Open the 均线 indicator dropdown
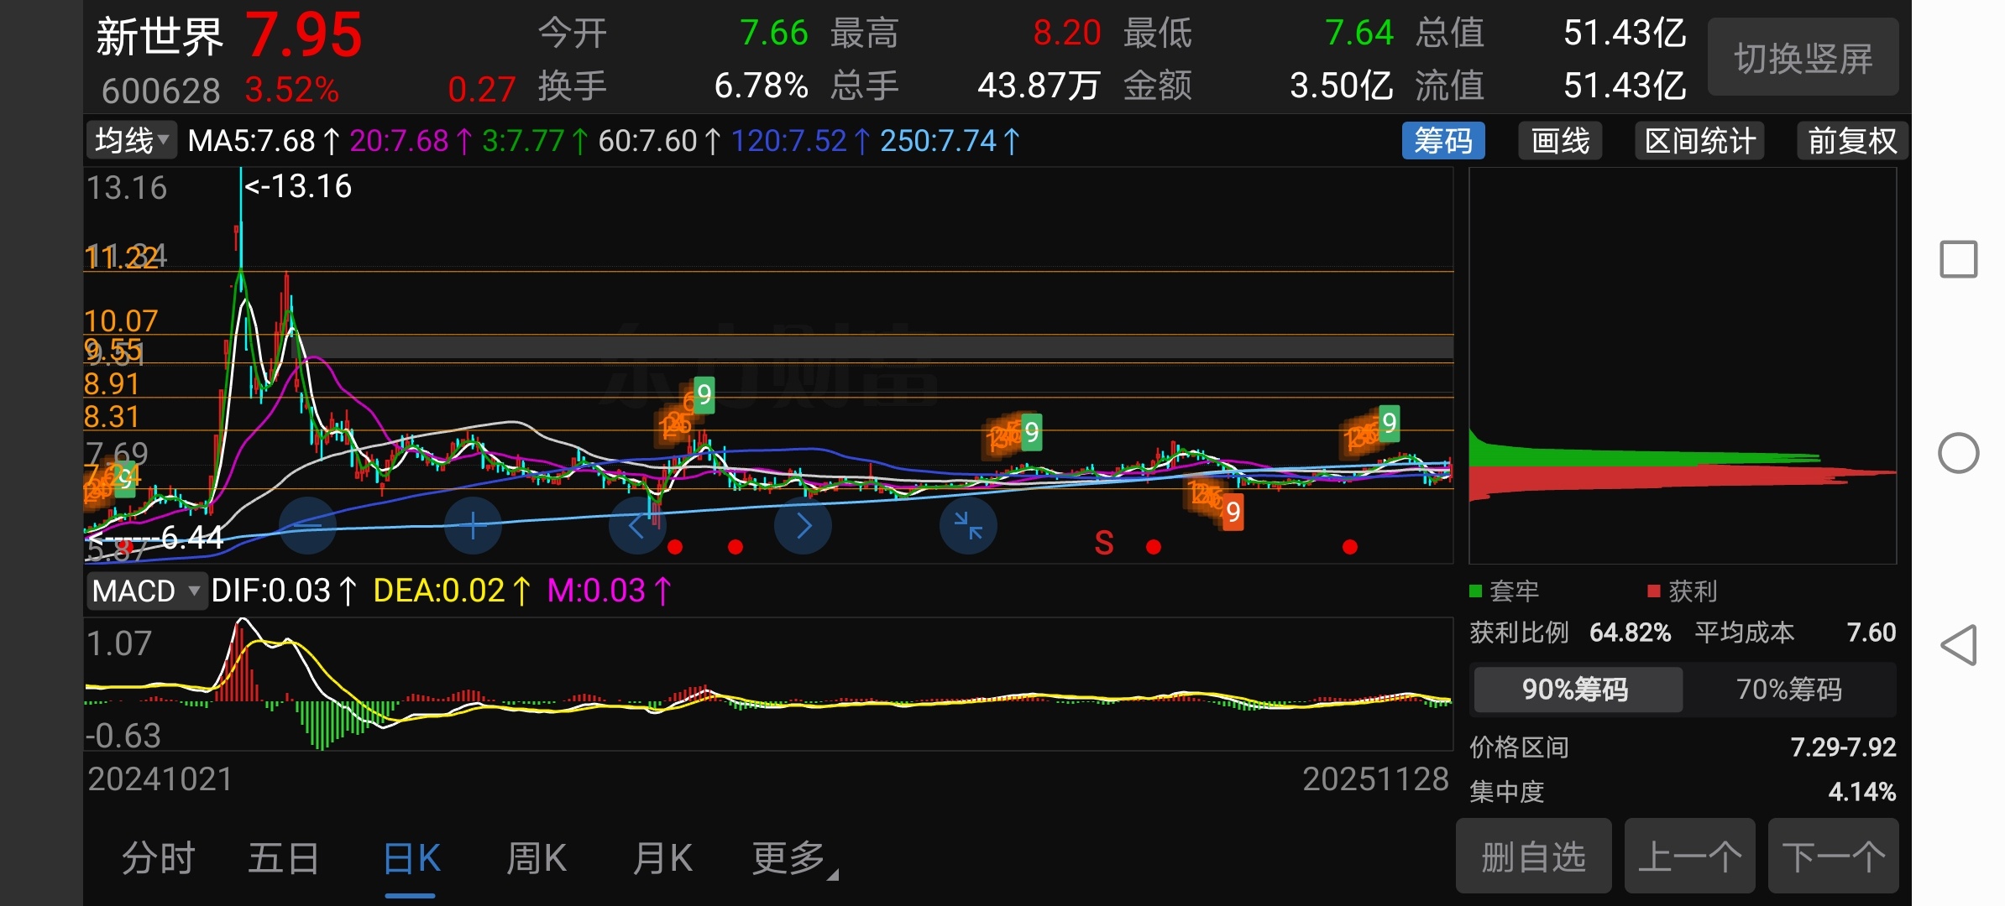2005x906 pixels. [132, 141]
